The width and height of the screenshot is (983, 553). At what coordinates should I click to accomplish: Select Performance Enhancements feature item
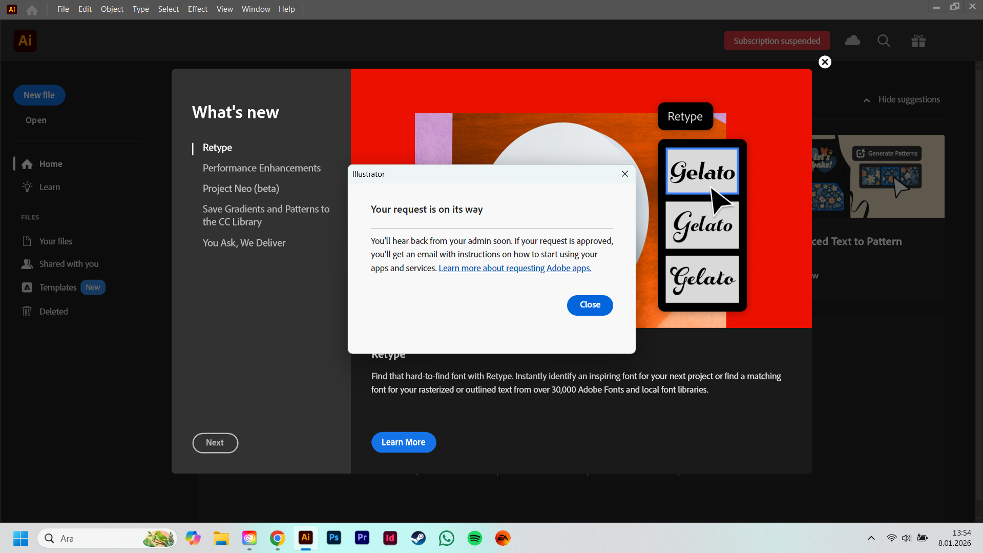click(262, 168)
